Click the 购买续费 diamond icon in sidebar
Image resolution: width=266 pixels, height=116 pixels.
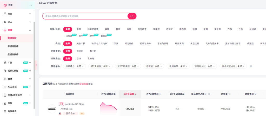(5, 111)
